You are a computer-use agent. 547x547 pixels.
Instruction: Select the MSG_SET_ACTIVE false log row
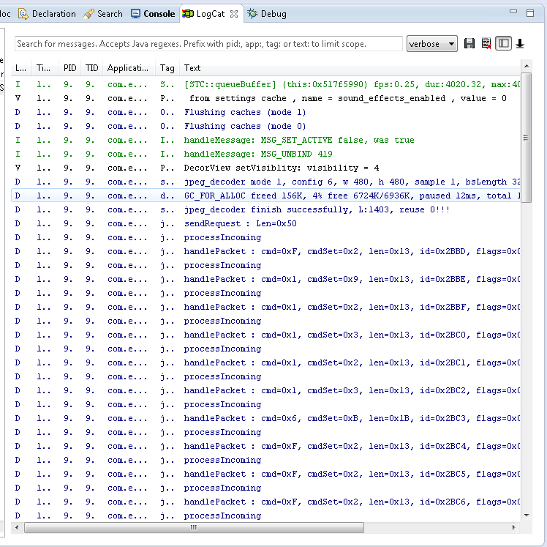[x=266, y=141]
